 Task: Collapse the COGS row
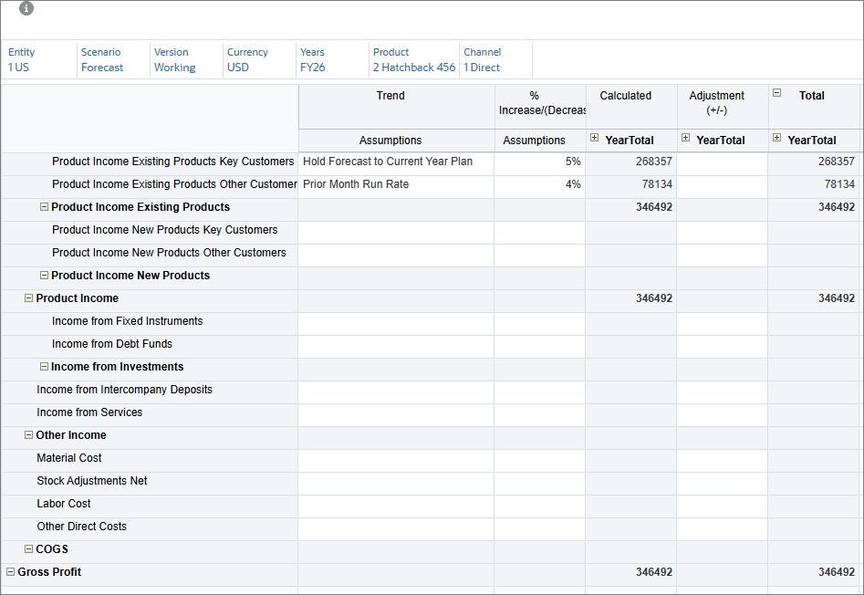coord(28,549)
